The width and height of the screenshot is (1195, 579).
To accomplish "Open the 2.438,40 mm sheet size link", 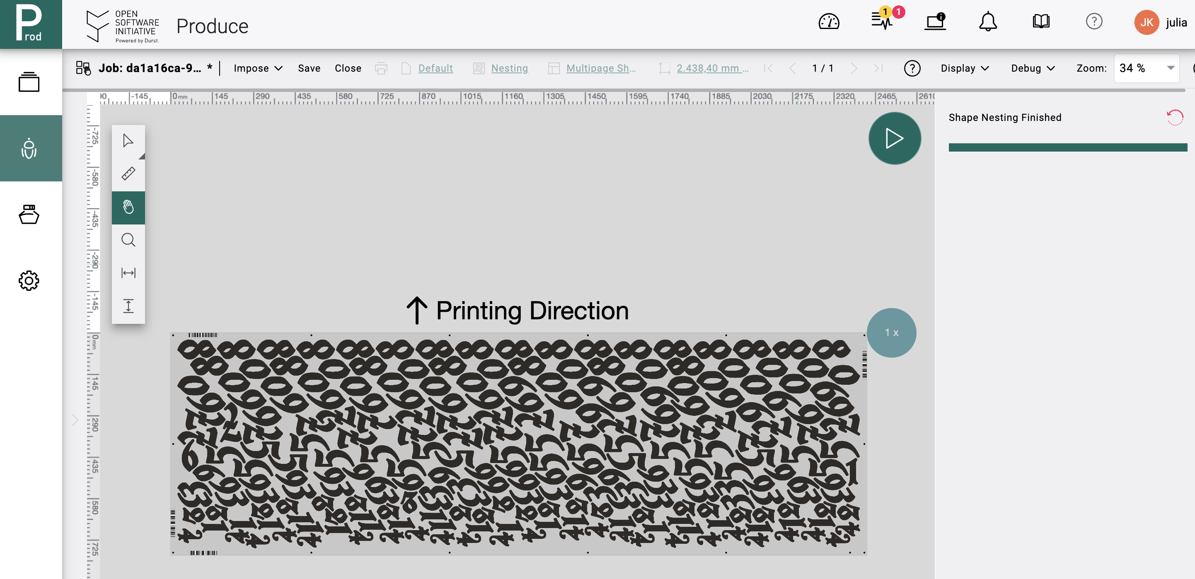I will point(712,68).
